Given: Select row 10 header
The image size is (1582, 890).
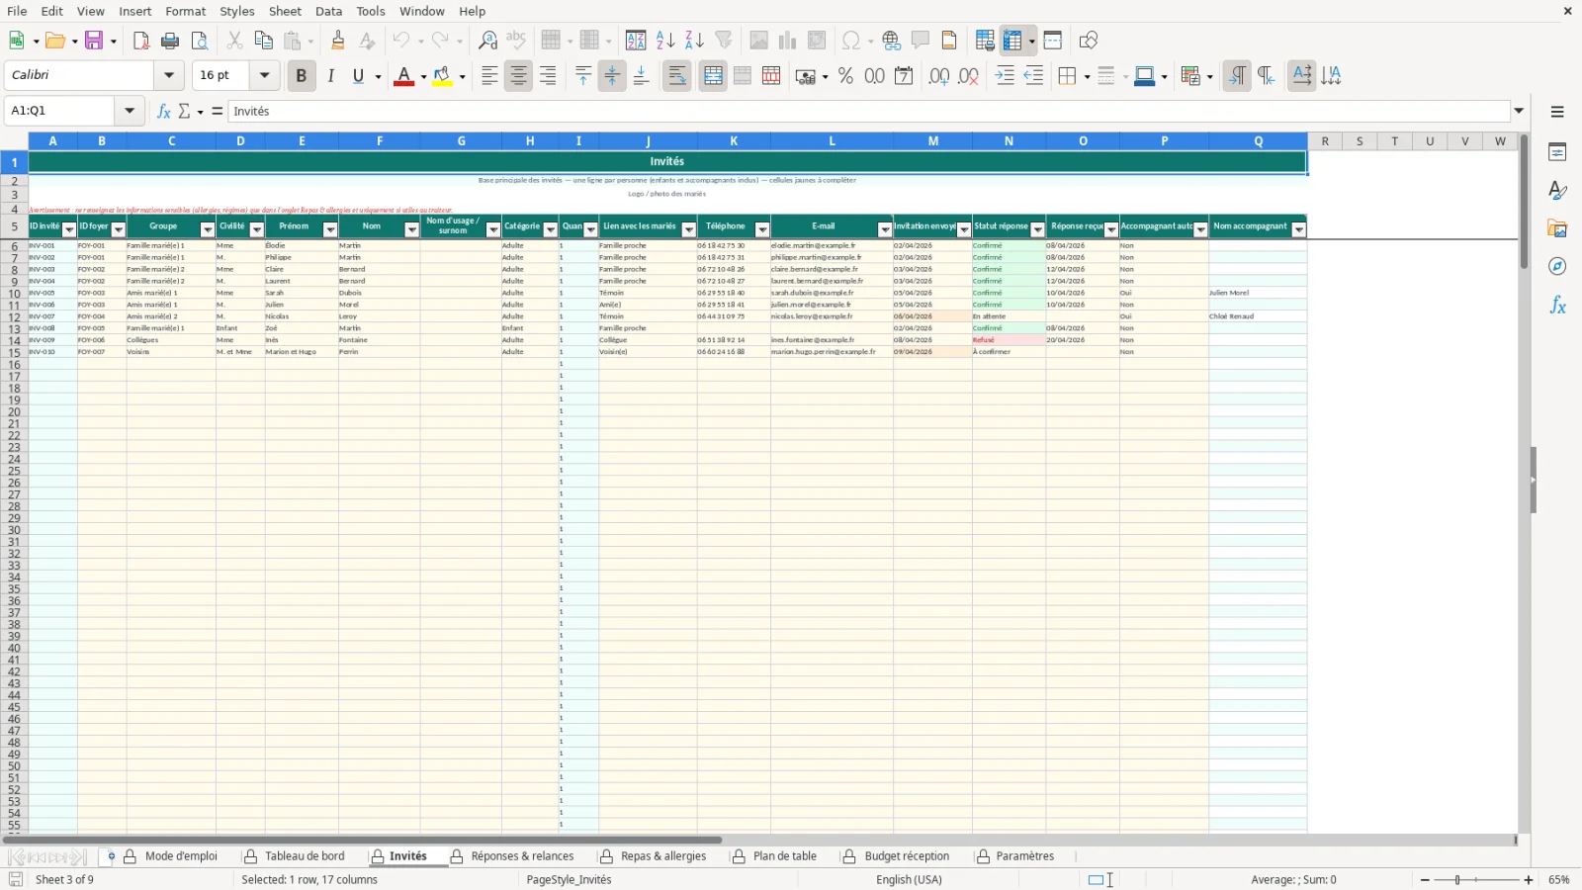Looking at the screenshot, I should click(x=14, y=294).
